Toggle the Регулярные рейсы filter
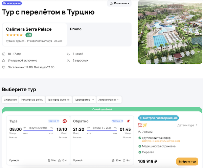 [32, 100]
